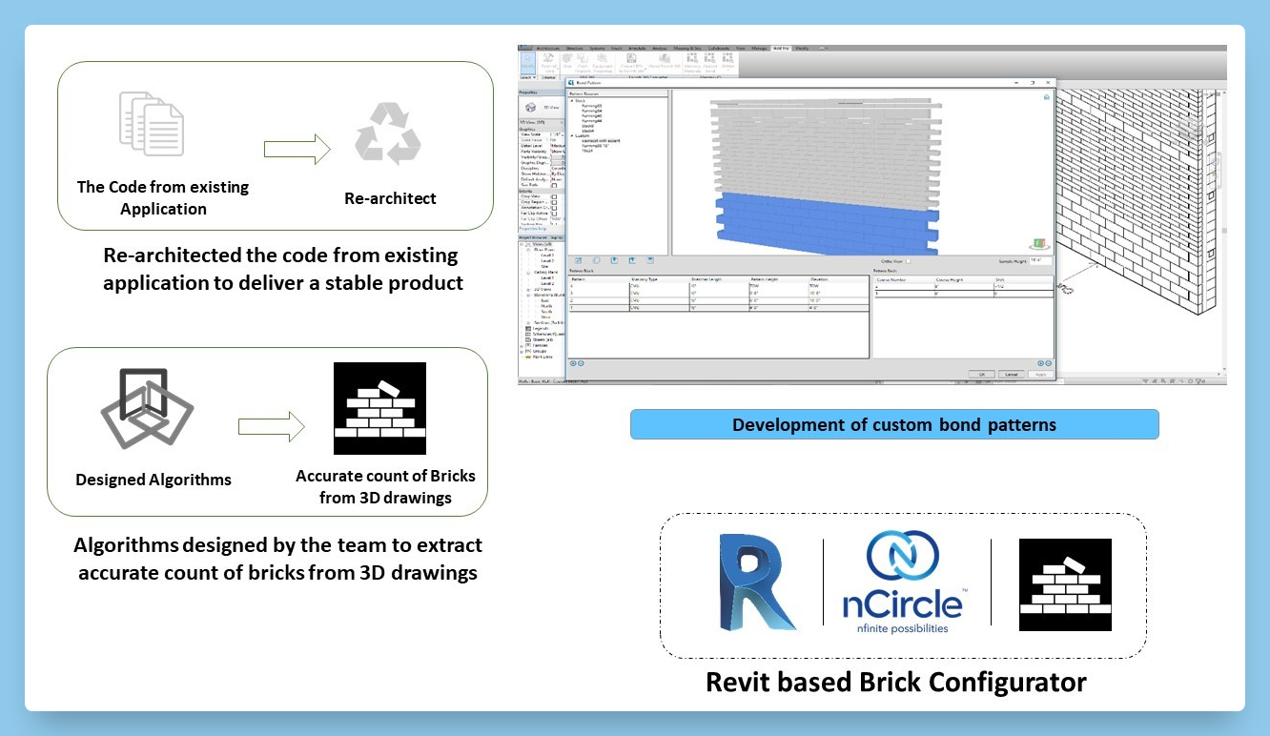Collapse the Custom pattern group in the tree
Screen dimensions: 1270x736
[571, 135]
